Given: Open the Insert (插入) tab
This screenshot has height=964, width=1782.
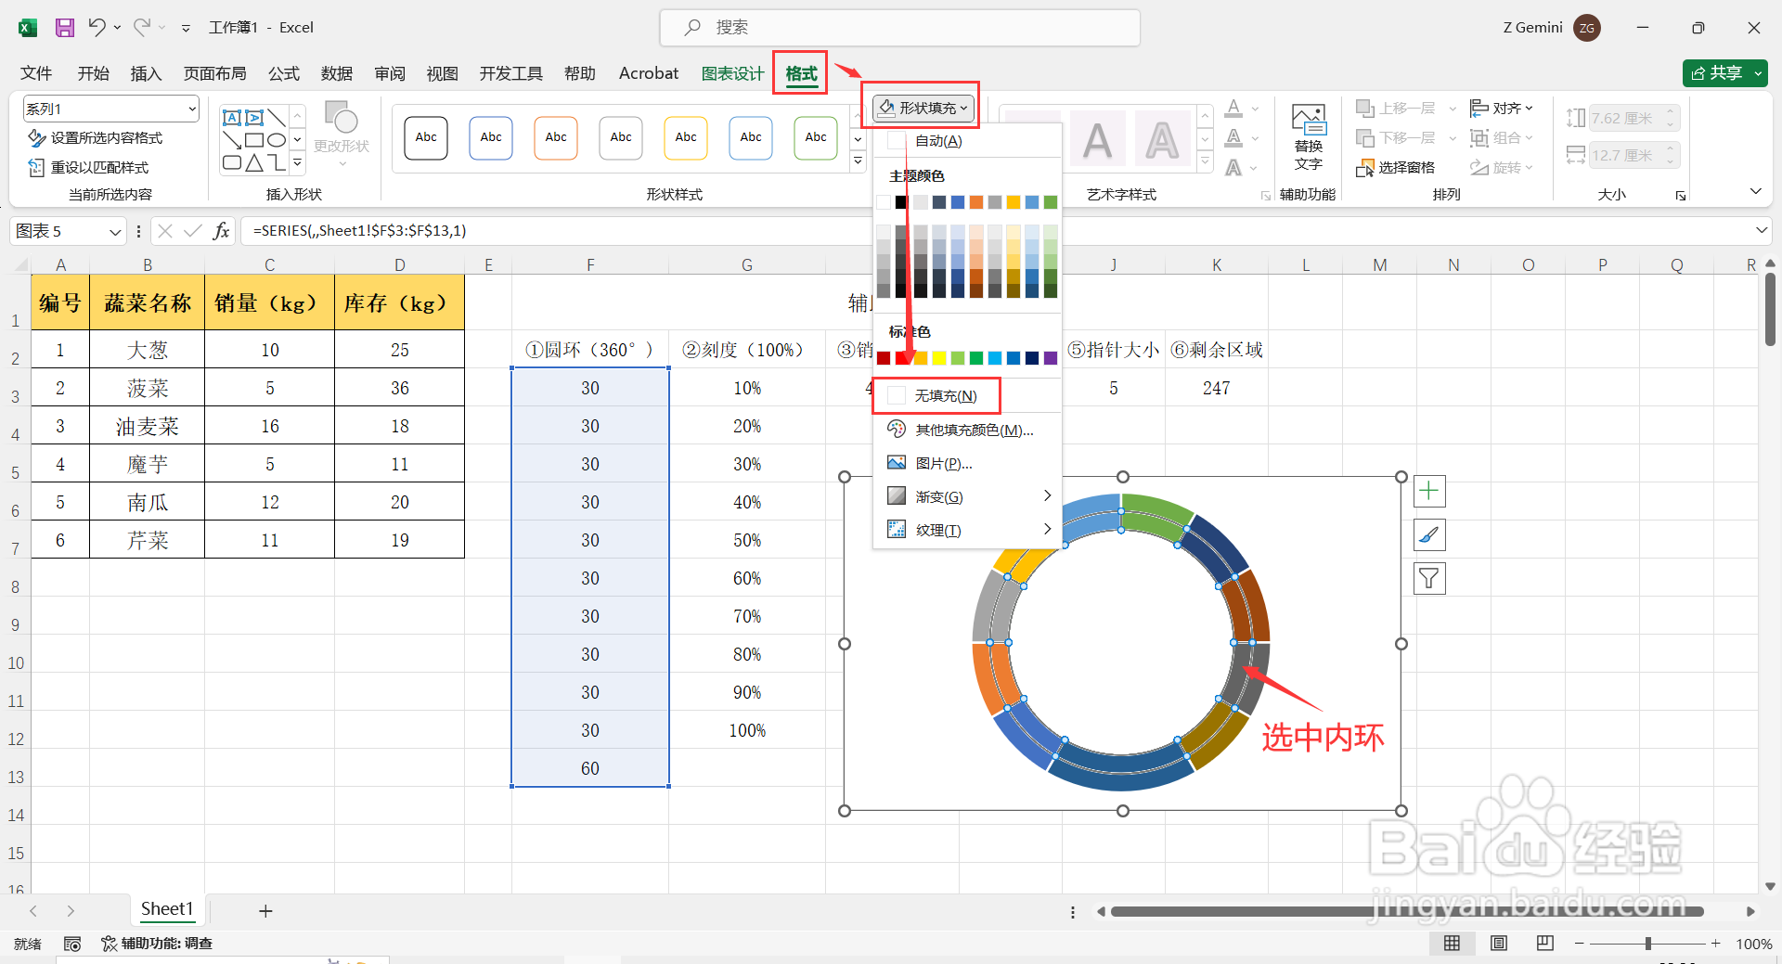Looking at the screenshot, I should pyautogui.click(x=146, y=73).
